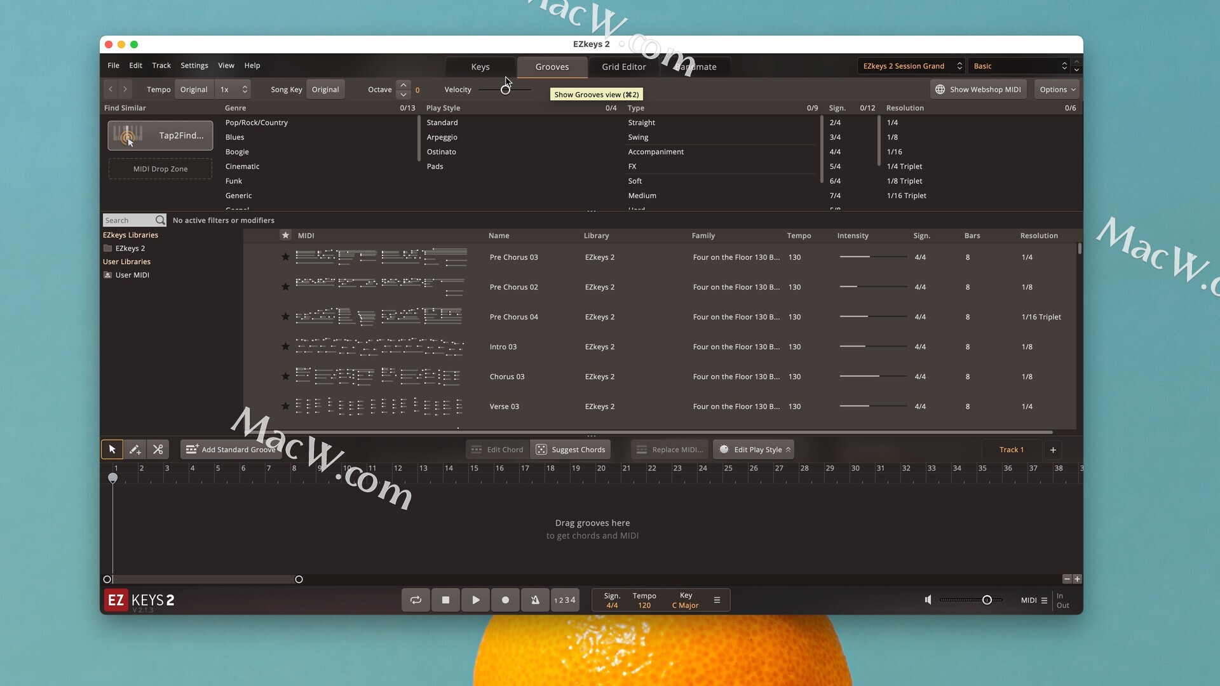Viewport: 1220px width, 686px height.
Task: Click the Song Key Original button
Action: click(325, 90)
